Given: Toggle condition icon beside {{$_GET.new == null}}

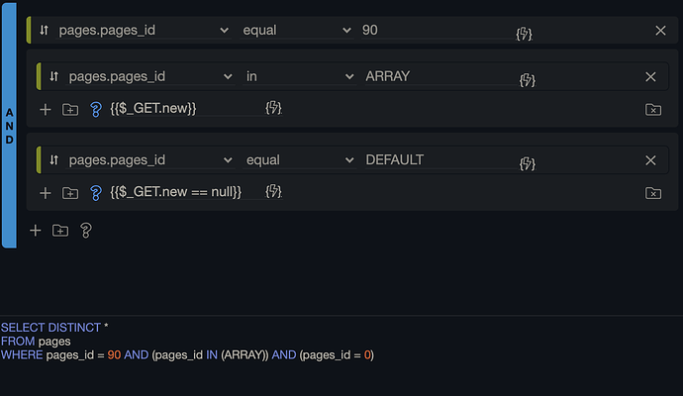Looking at the screenshot, I should tap(96, 193).
